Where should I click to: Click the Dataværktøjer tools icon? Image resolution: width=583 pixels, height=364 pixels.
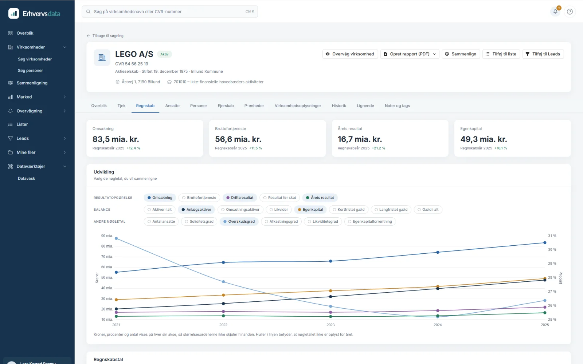11,166
